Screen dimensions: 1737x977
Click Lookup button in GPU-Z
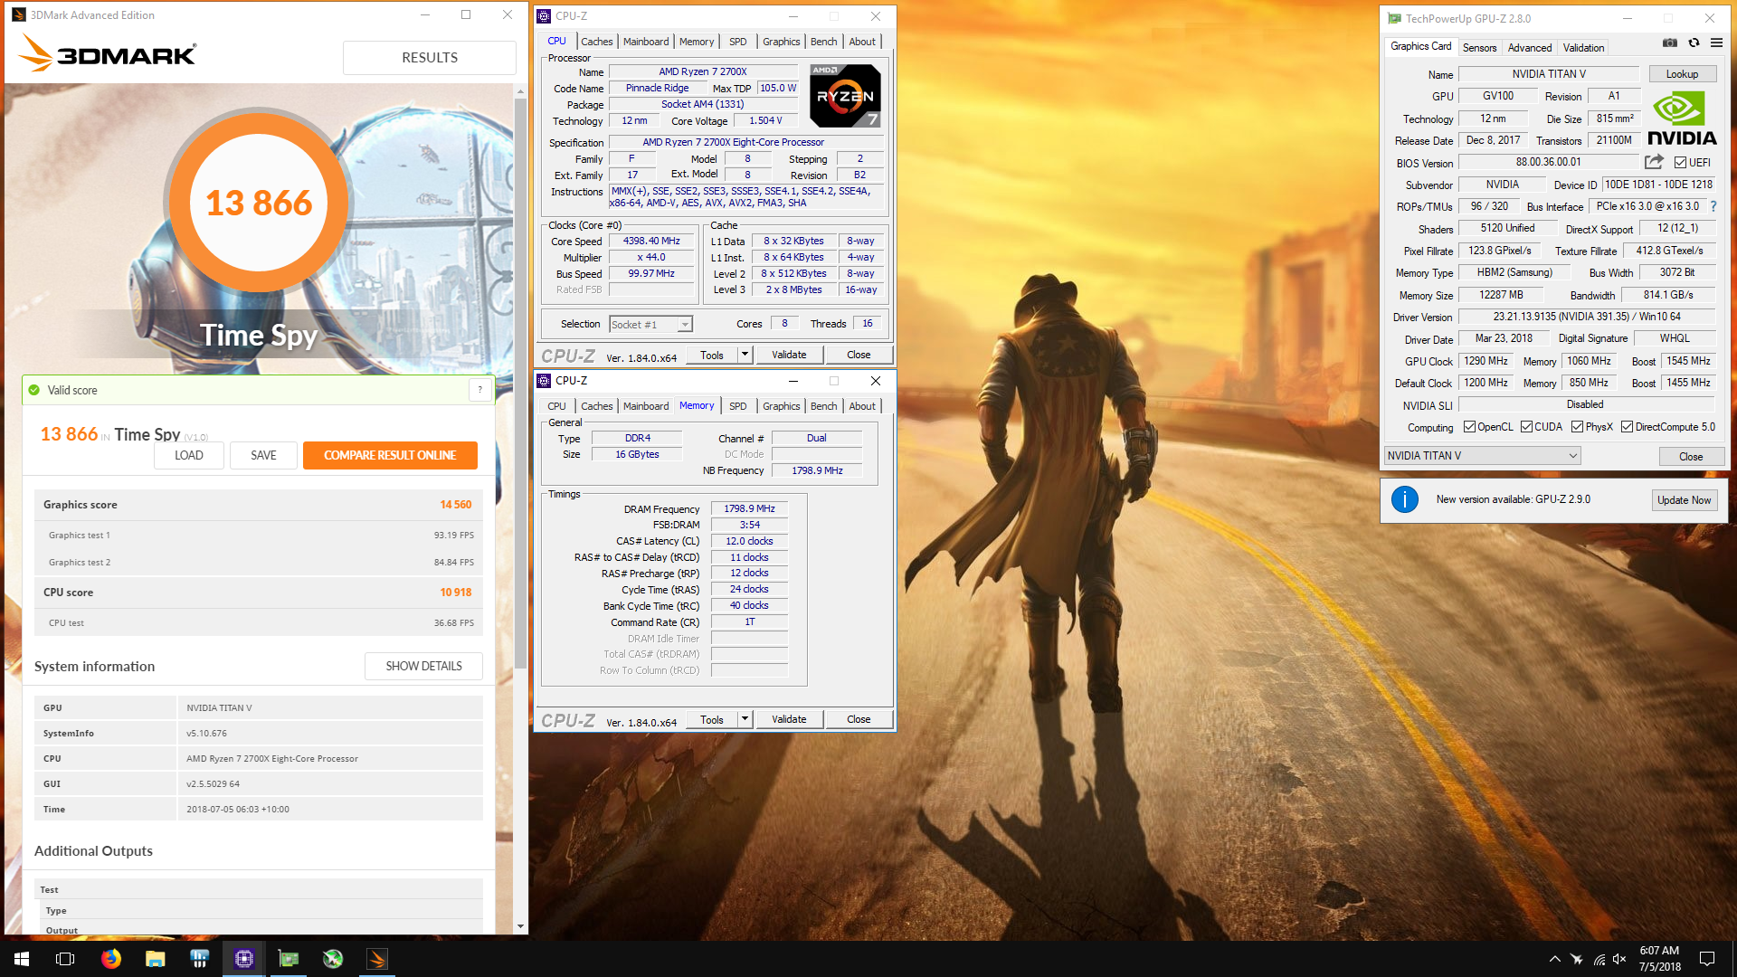point(1682,74)
